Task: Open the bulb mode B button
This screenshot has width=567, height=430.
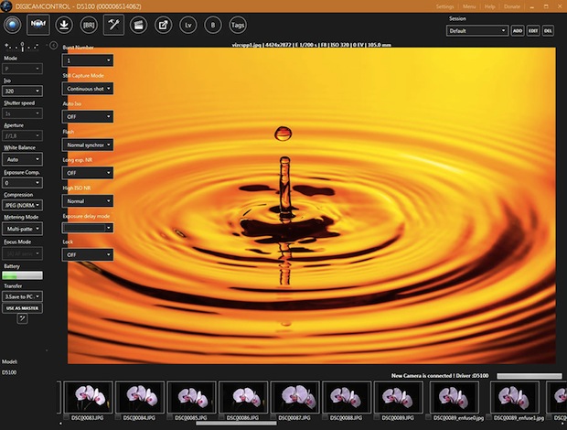Action: point(212,25)
